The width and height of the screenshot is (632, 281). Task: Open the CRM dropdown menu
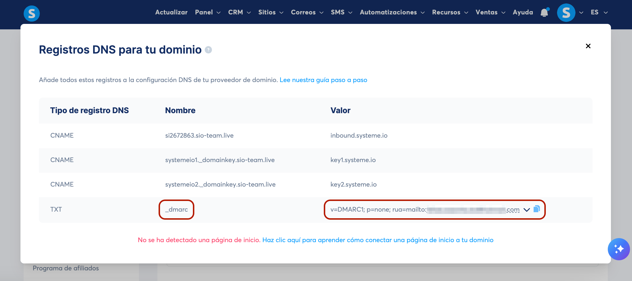click(x=240, y=12)
